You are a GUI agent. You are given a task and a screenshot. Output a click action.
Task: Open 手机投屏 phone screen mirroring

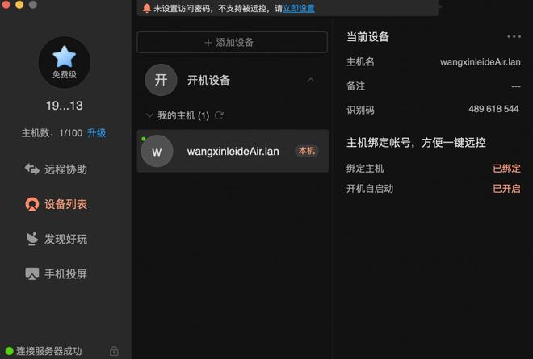[x=56, y=273]
